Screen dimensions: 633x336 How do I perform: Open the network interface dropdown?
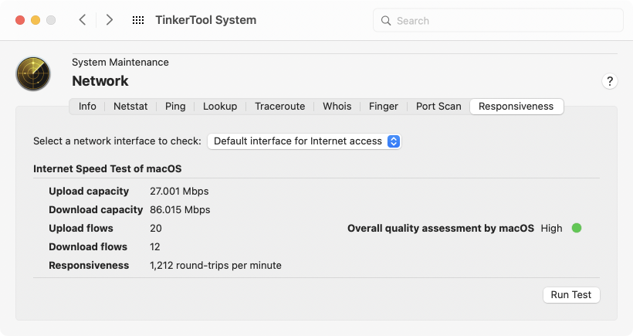pos(304,141)
